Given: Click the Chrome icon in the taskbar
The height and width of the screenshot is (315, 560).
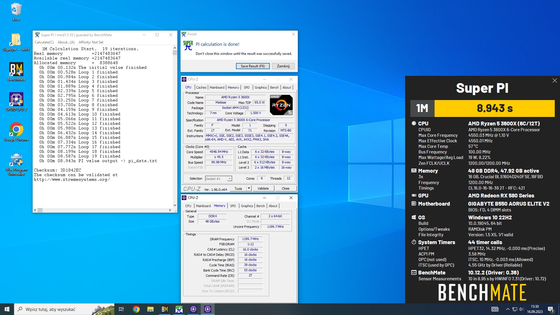Looking at the screenshot, I should point(136,309).
